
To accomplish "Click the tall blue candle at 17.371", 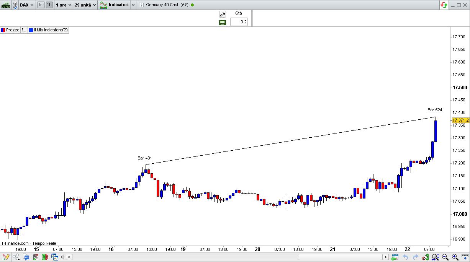I will pyautogui.click(x=436, y=131).
